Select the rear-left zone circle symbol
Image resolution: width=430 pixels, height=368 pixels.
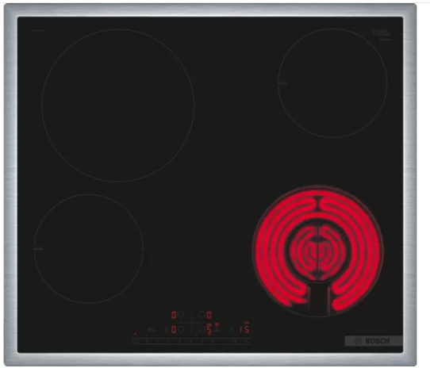(181, 315)
